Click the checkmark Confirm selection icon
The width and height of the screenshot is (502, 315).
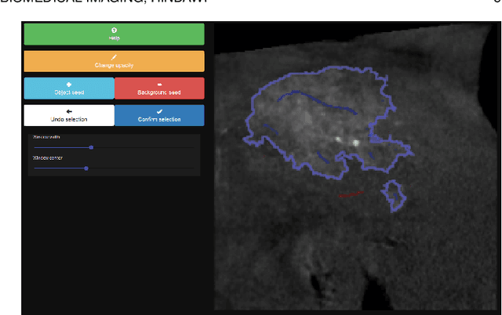pos(159,111)
